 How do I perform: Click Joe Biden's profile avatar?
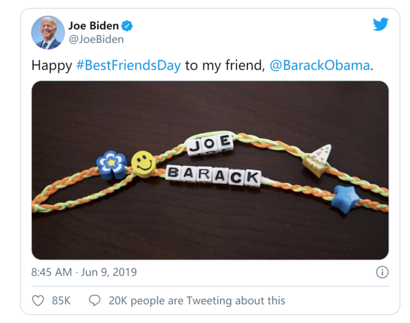click(48, 32)
